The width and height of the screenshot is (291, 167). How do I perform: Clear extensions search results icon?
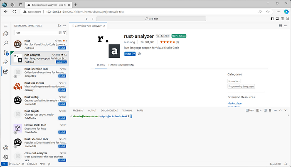pyautogui.click(x=60, y=33)
